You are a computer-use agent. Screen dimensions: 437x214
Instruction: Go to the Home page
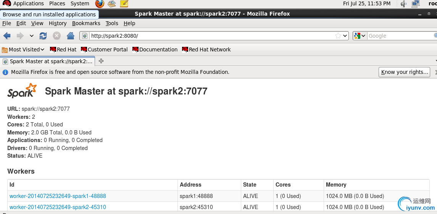tap(71, 35)
